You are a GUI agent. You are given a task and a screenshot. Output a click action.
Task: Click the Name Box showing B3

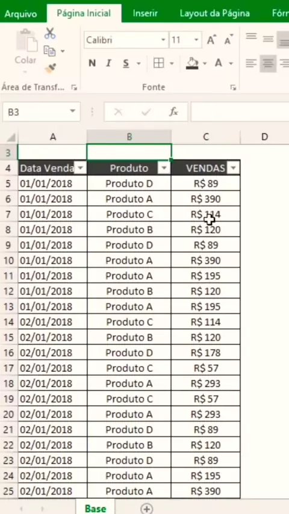point(42,112)
